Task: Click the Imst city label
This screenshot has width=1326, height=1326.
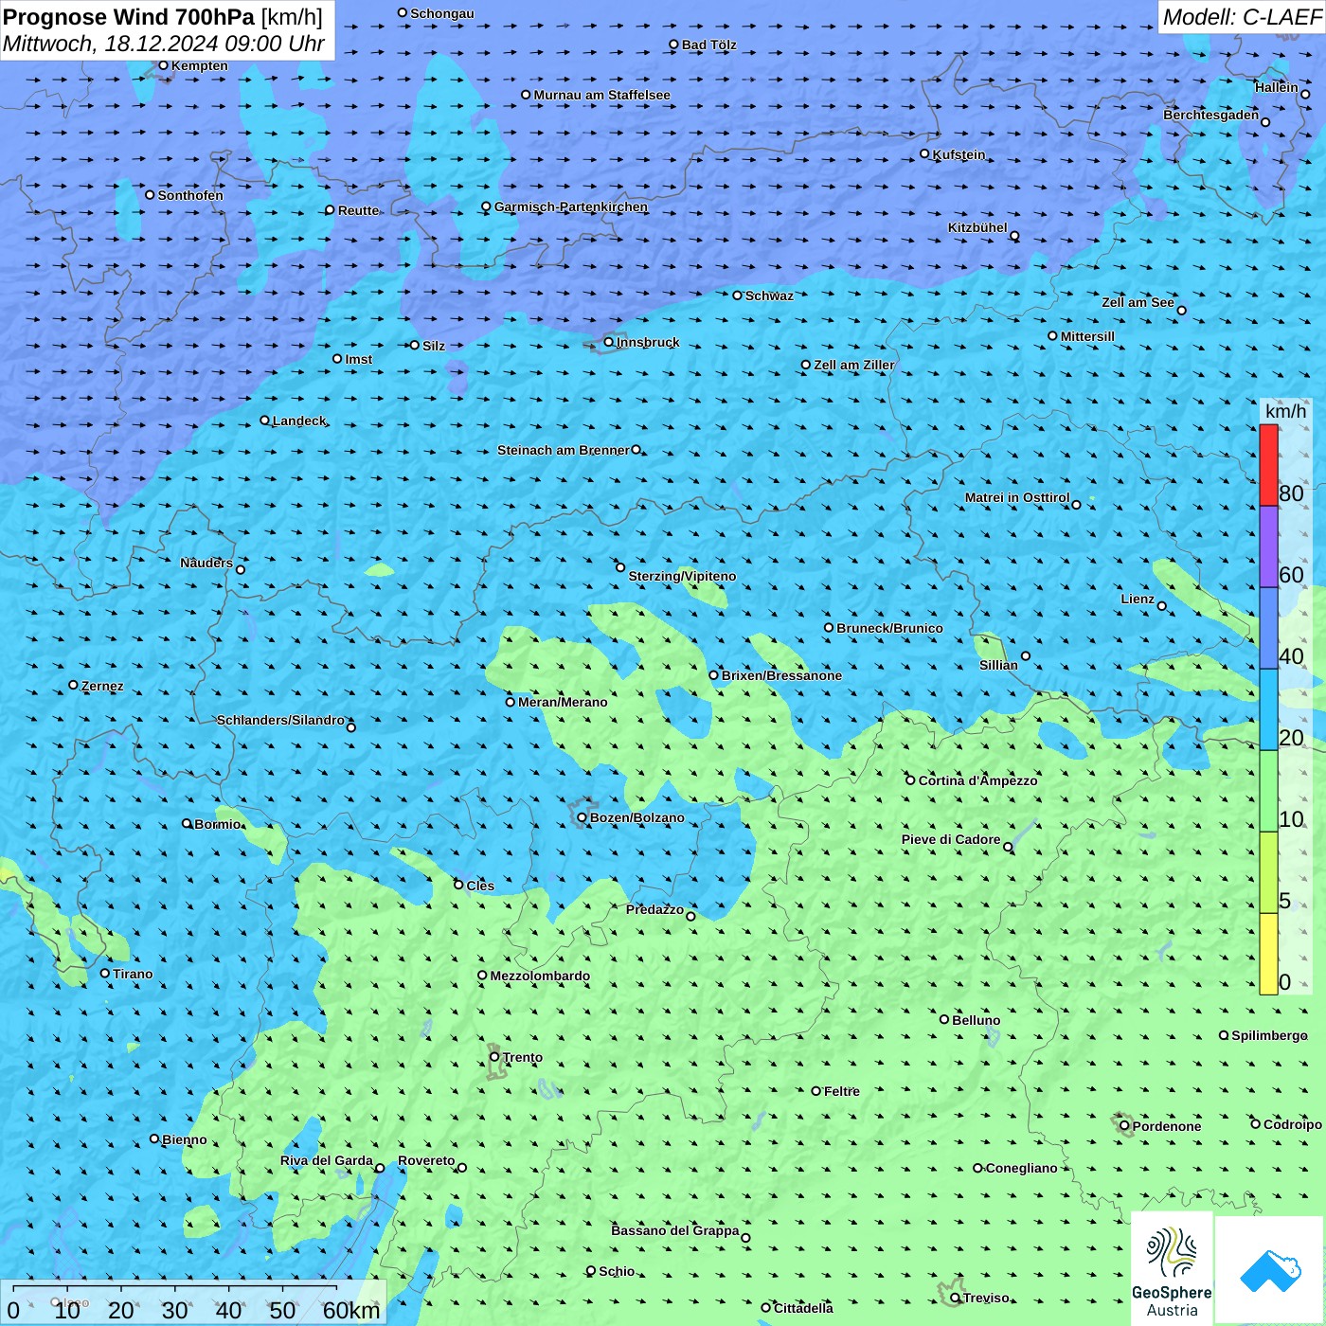Action: click(x=359, y=359)
